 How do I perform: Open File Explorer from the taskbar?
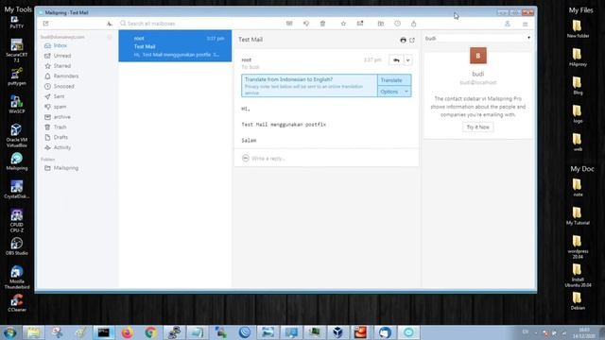click(x=33, y=332)
